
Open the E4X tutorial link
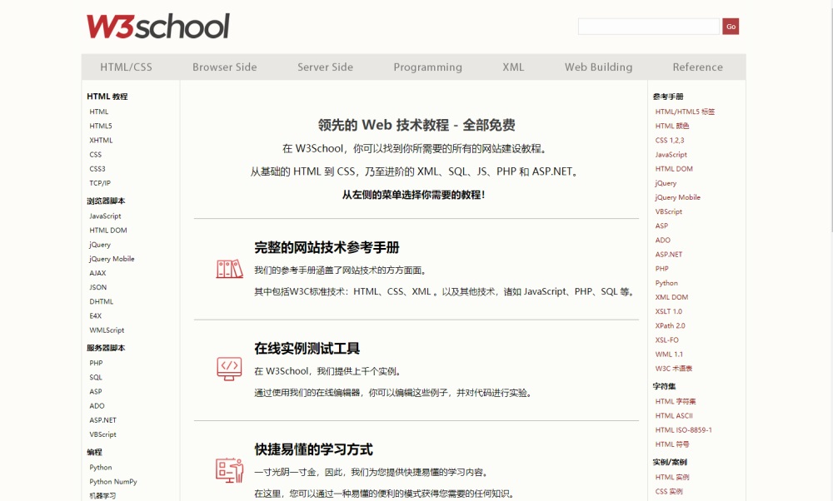95,315
